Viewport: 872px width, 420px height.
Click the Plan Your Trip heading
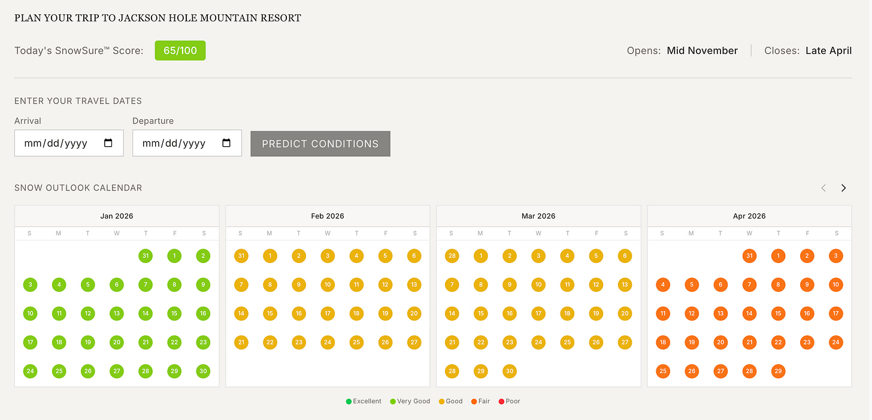[158, 18]
